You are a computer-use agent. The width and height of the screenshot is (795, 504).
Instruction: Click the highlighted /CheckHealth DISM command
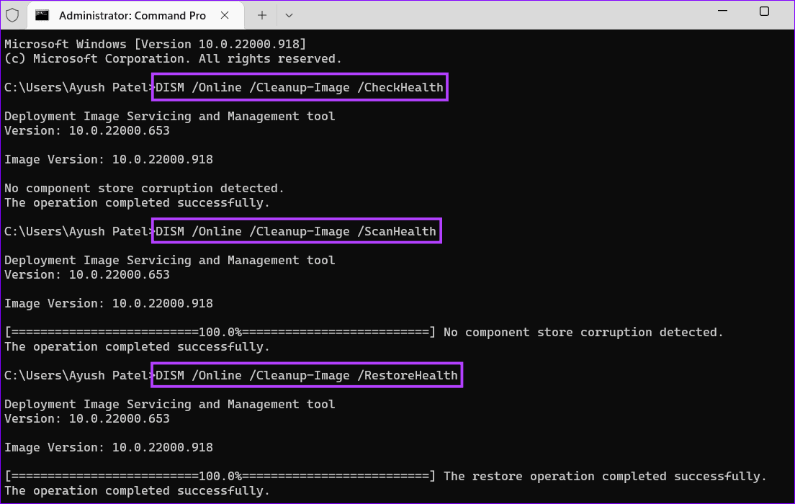tap(300, 87)
